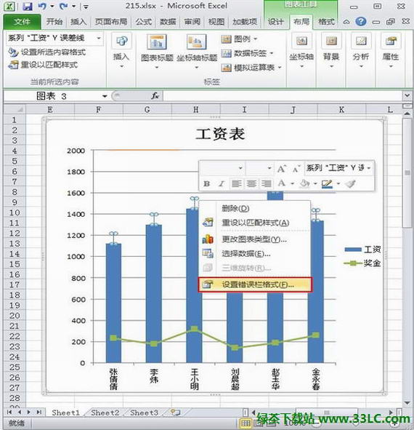This screenshot has width=414, height=430.
Task: Expand the formula bar with the arrow
Action: 407,95
